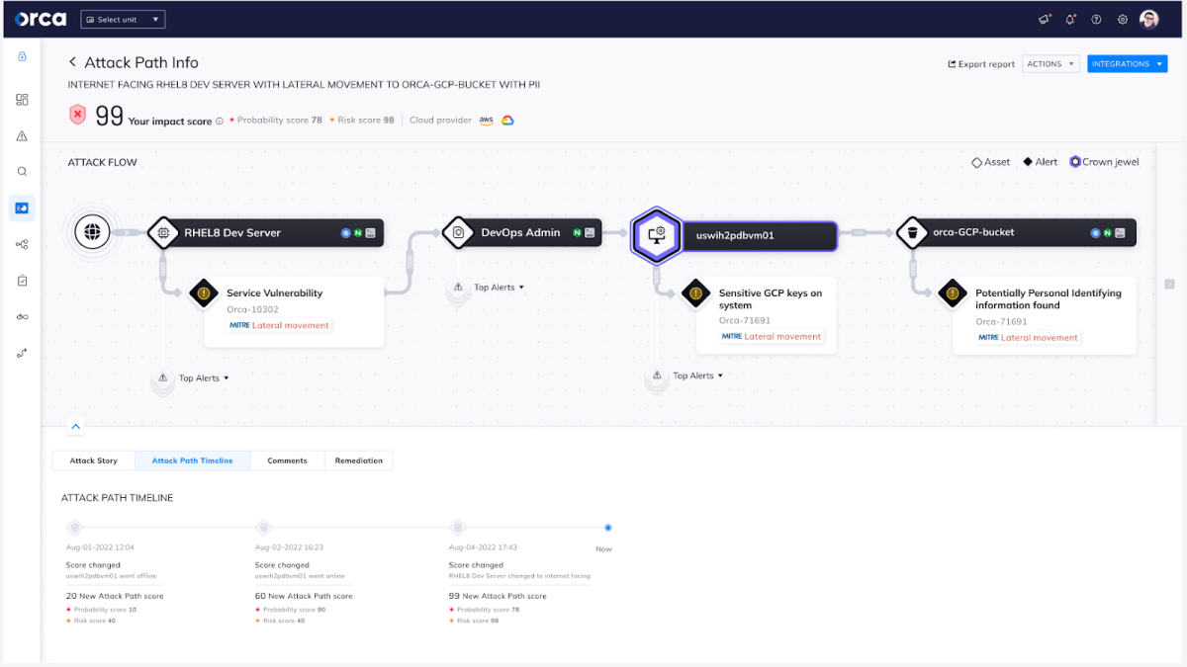This screenshot has height=667, width=1187.
Task: Expand Top Alerts under uswih2pdbvm01
Action: (x=697, y=375)
